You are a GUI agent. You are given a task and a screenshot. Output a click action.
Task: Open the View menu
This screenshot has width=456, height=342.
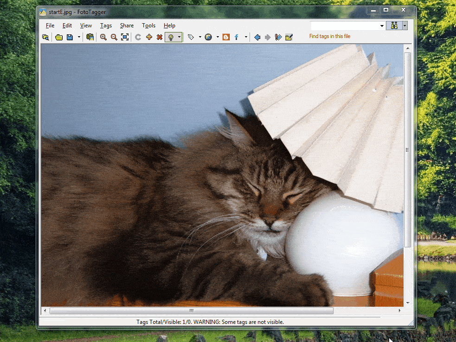click(86, 26)
